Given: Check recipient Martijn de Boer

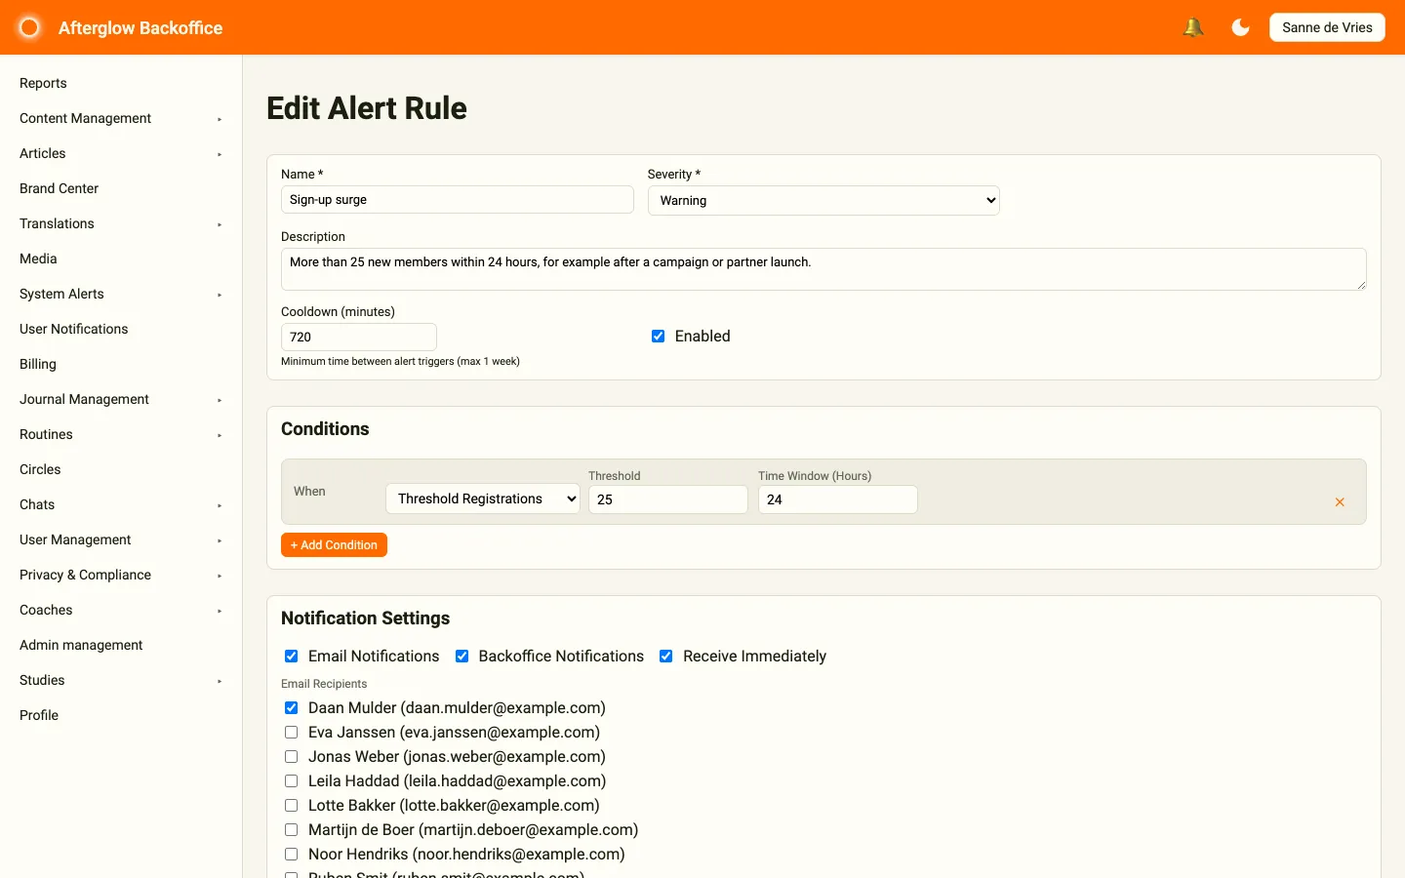Looking at the screenshot, I should (x=291, y=830).
